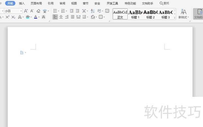Viewport: 203px width, 127px height.
Task: Click the 查找 search button
Action: click(x=164, y=3)
